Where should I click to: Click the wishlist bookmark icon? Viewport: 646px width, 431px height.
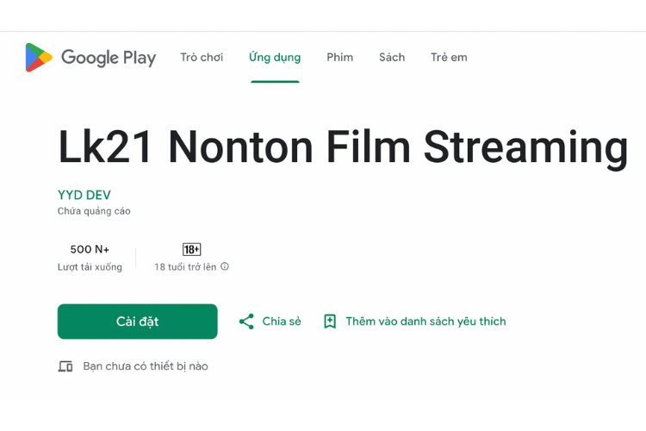pos(330,322)
